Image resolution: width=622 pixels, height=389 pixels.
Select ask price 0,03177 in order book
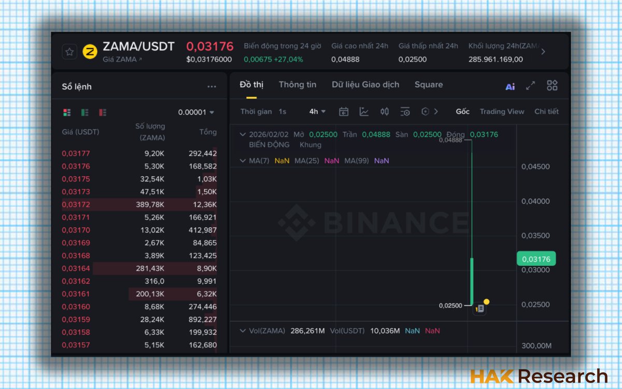pos(76,154)
